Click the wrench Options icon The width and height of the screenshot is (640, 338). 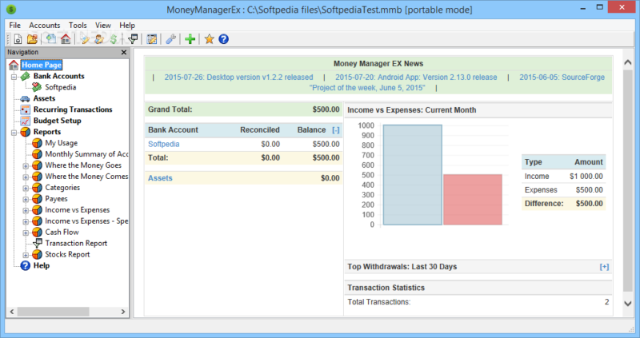click(x=170, y=39)
